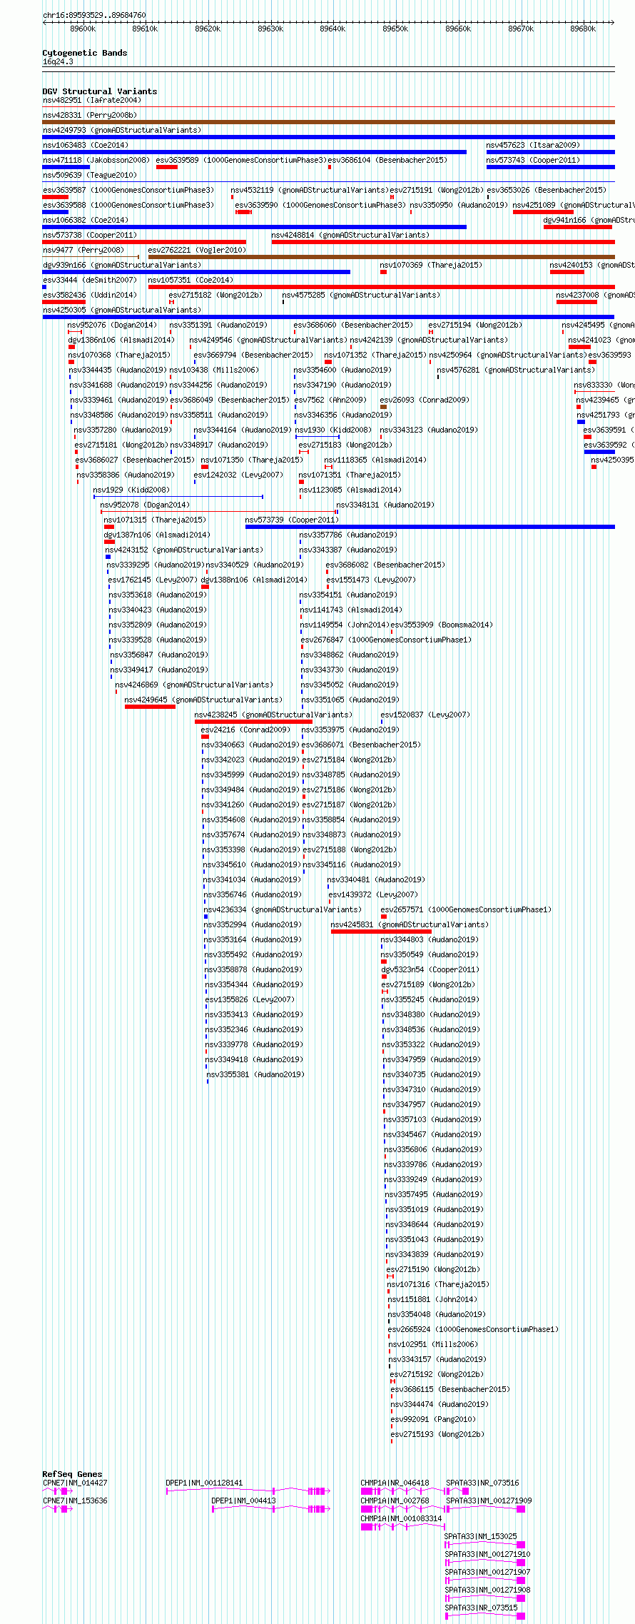Screen dimensions: 635x1624
Task: Open variant nsv102951 (Mills2006)
Action: tap(432, 1344)
